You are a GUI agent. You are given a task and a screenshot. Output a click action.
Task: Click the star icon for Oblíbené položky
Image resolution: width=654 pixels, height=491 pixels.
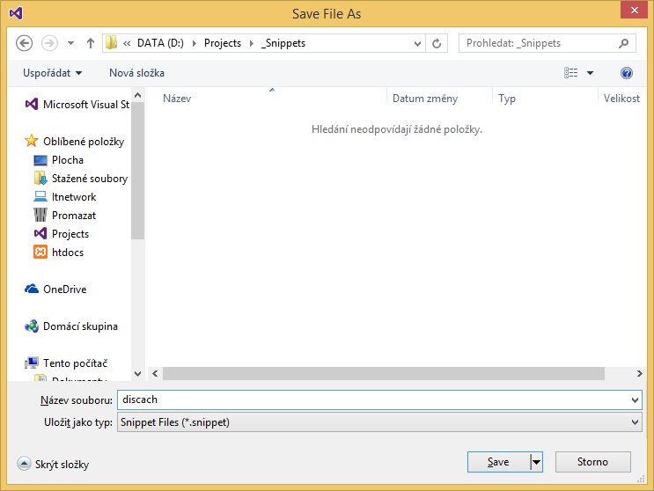pyautogui.click(x=32, y=141)
